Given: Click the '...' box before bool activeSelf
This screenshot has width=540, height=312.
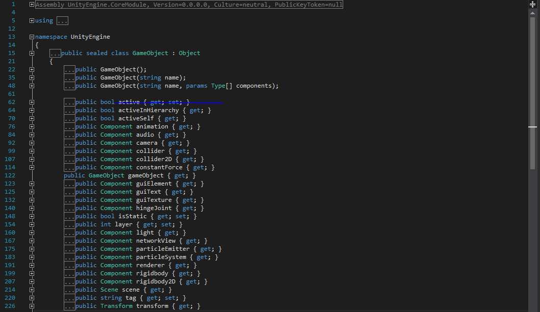Looking at the screenshot, I should [69, 118].
